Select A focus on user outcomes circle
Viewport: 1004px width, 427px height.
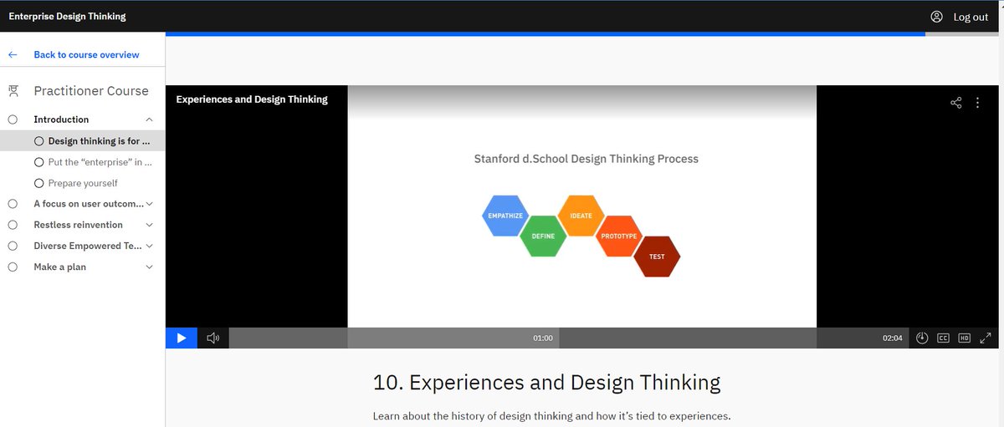point(13,204)
